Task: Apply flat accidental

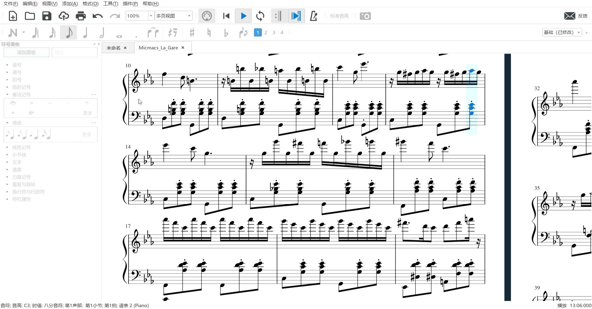Action: tap(226, 33)
